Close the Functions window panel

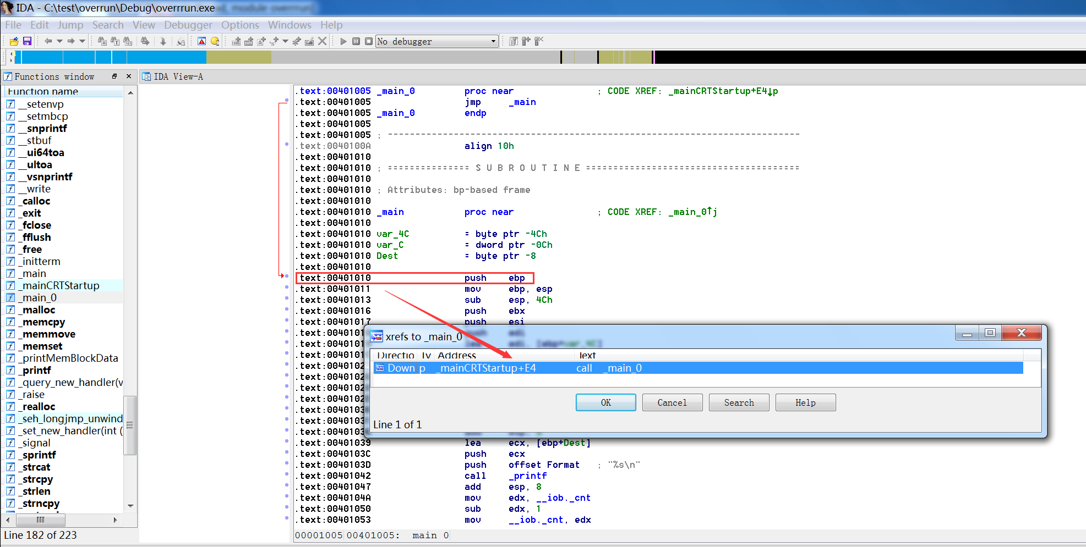[129, 76]
